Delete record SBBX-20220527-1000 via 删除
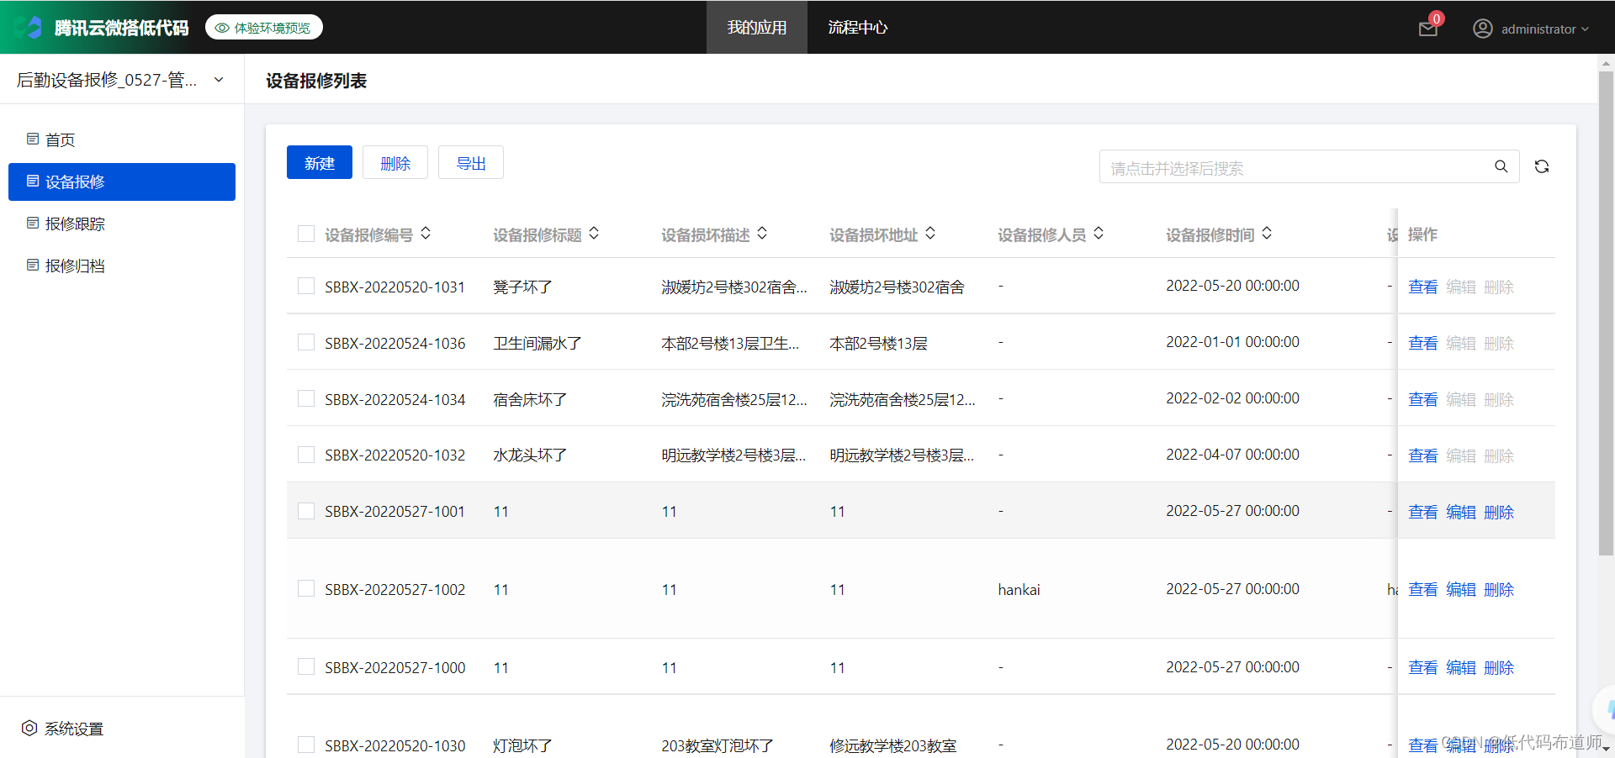The width and height of the screenshot is (1615, 758). [1499, 667]
